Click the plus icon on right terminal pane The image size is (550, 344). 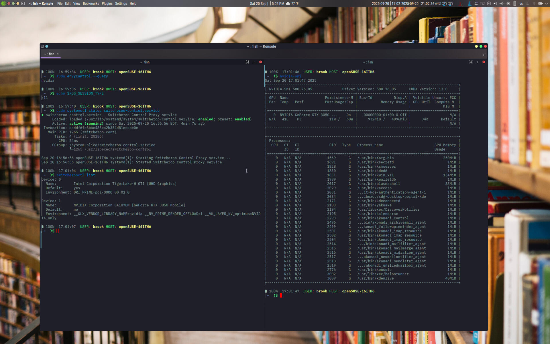pos(477,62)
